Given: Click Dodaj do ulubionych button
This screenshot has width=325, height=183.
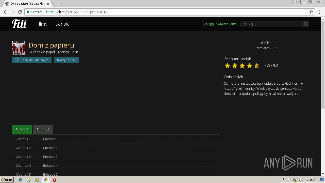Looking at the screenshot, I should point(32,60).
